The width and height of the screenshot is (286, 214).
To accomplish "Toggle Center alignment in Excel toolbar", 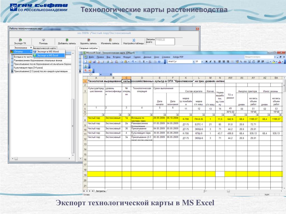I will click(x=224, y=62).
